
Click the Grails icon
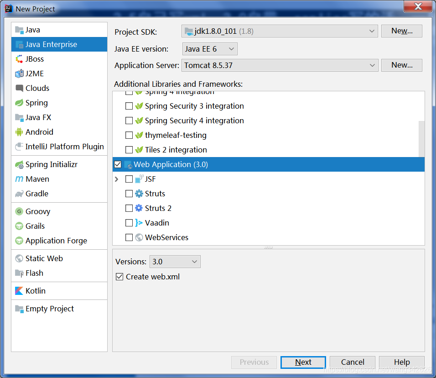[x=19, y=226]
